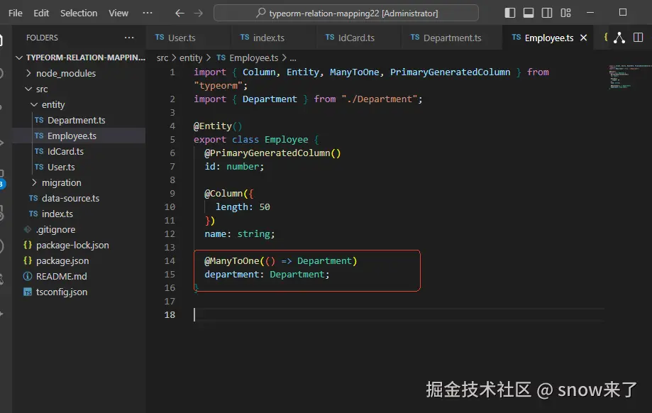652x413 pixels.
Task: Open Folders panel more actions ellipsis
Action: coord(129,38)
